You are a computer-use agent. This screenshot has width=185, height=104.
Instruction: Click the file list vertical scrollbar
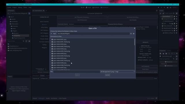point(135,42)
